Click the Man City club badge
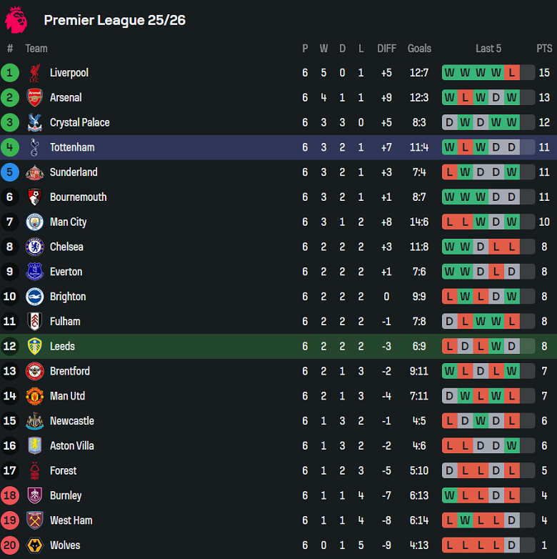Screen dimensions: 557x559 (x=34, y=222)
